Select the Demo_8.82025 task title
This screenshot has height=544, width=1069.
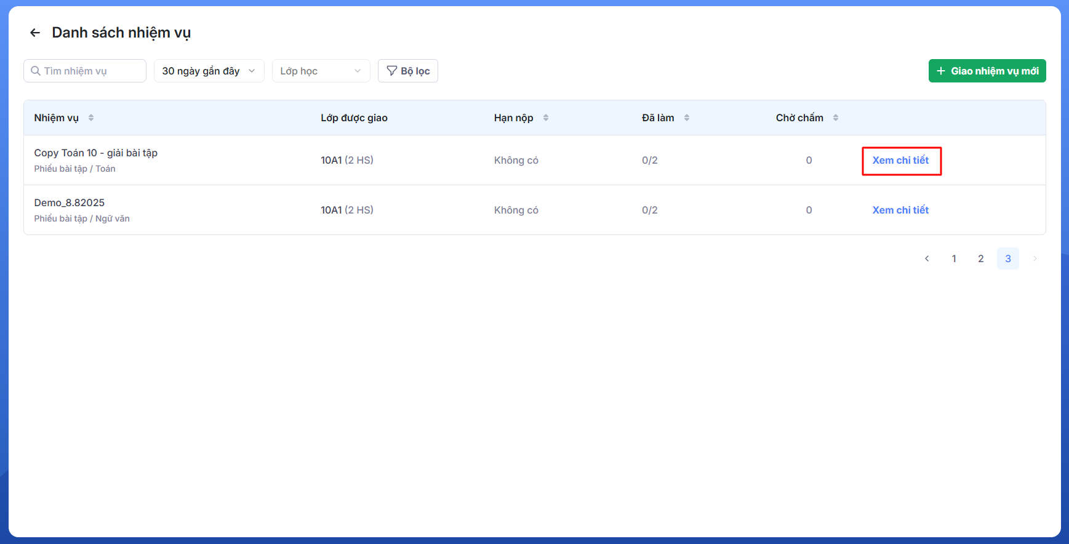click(69, 202)
